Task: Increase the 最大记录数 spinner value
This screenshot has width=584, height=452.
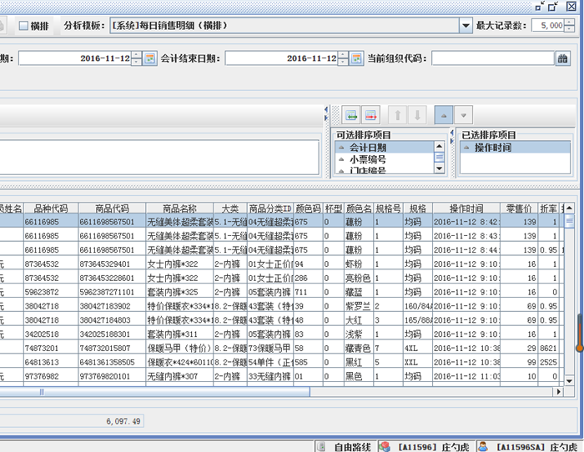Action: (x=569, y=23)
